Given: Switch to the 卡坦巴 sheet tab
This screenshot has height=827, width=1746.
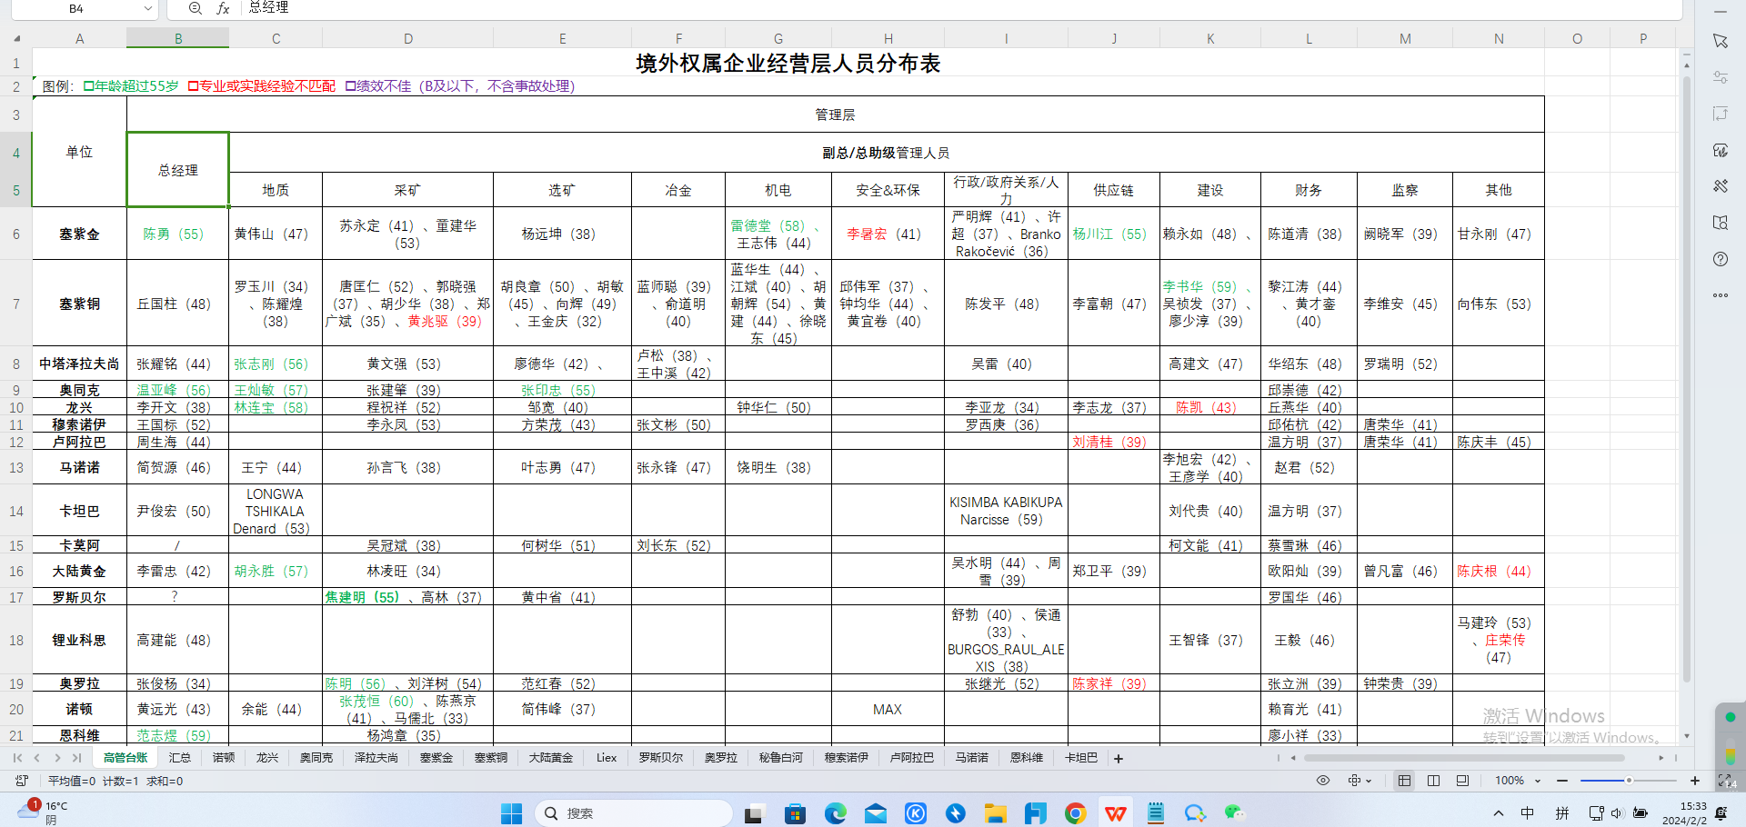Looking at the screenshot, I should pos(1081,758).
